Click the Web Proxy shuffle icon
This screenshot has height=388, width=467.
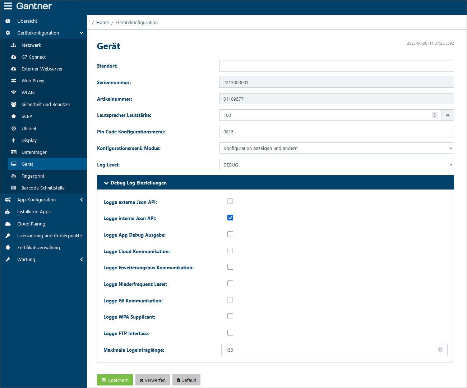coord(14,81)
